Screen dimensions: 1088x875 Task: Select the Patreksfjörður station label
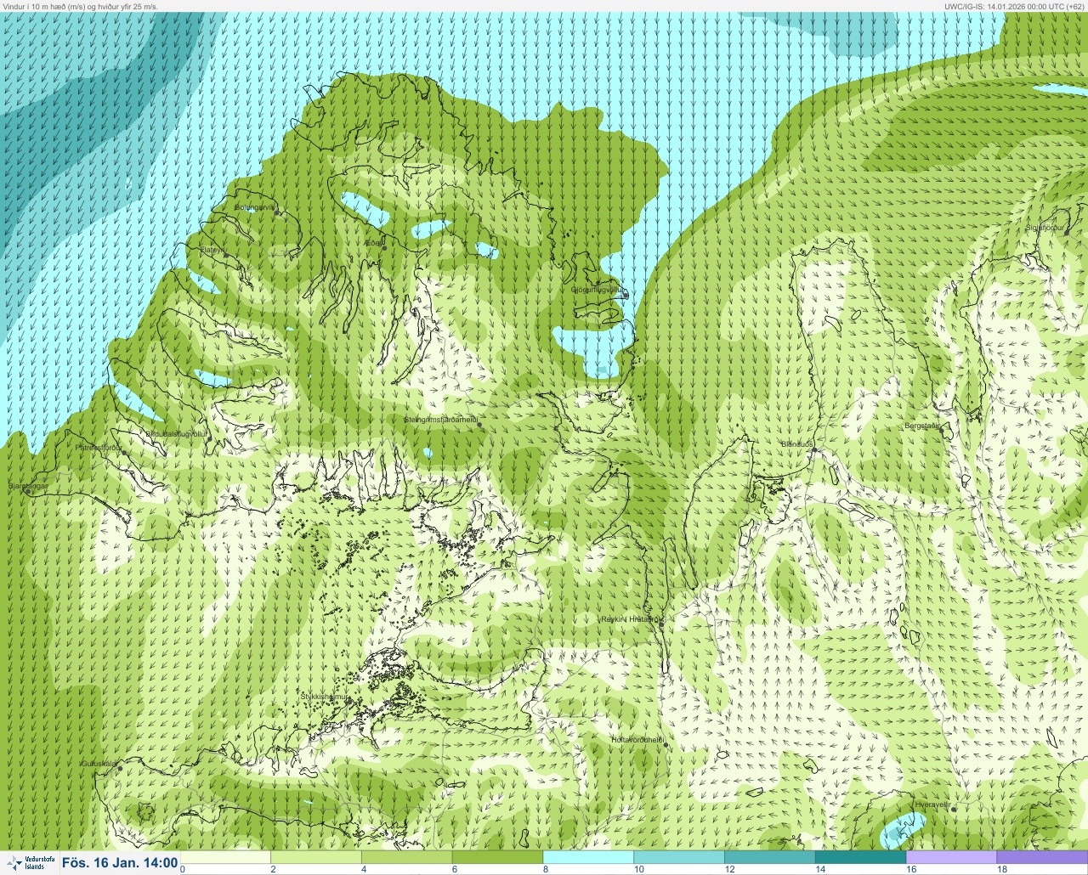tap(99, 447)
